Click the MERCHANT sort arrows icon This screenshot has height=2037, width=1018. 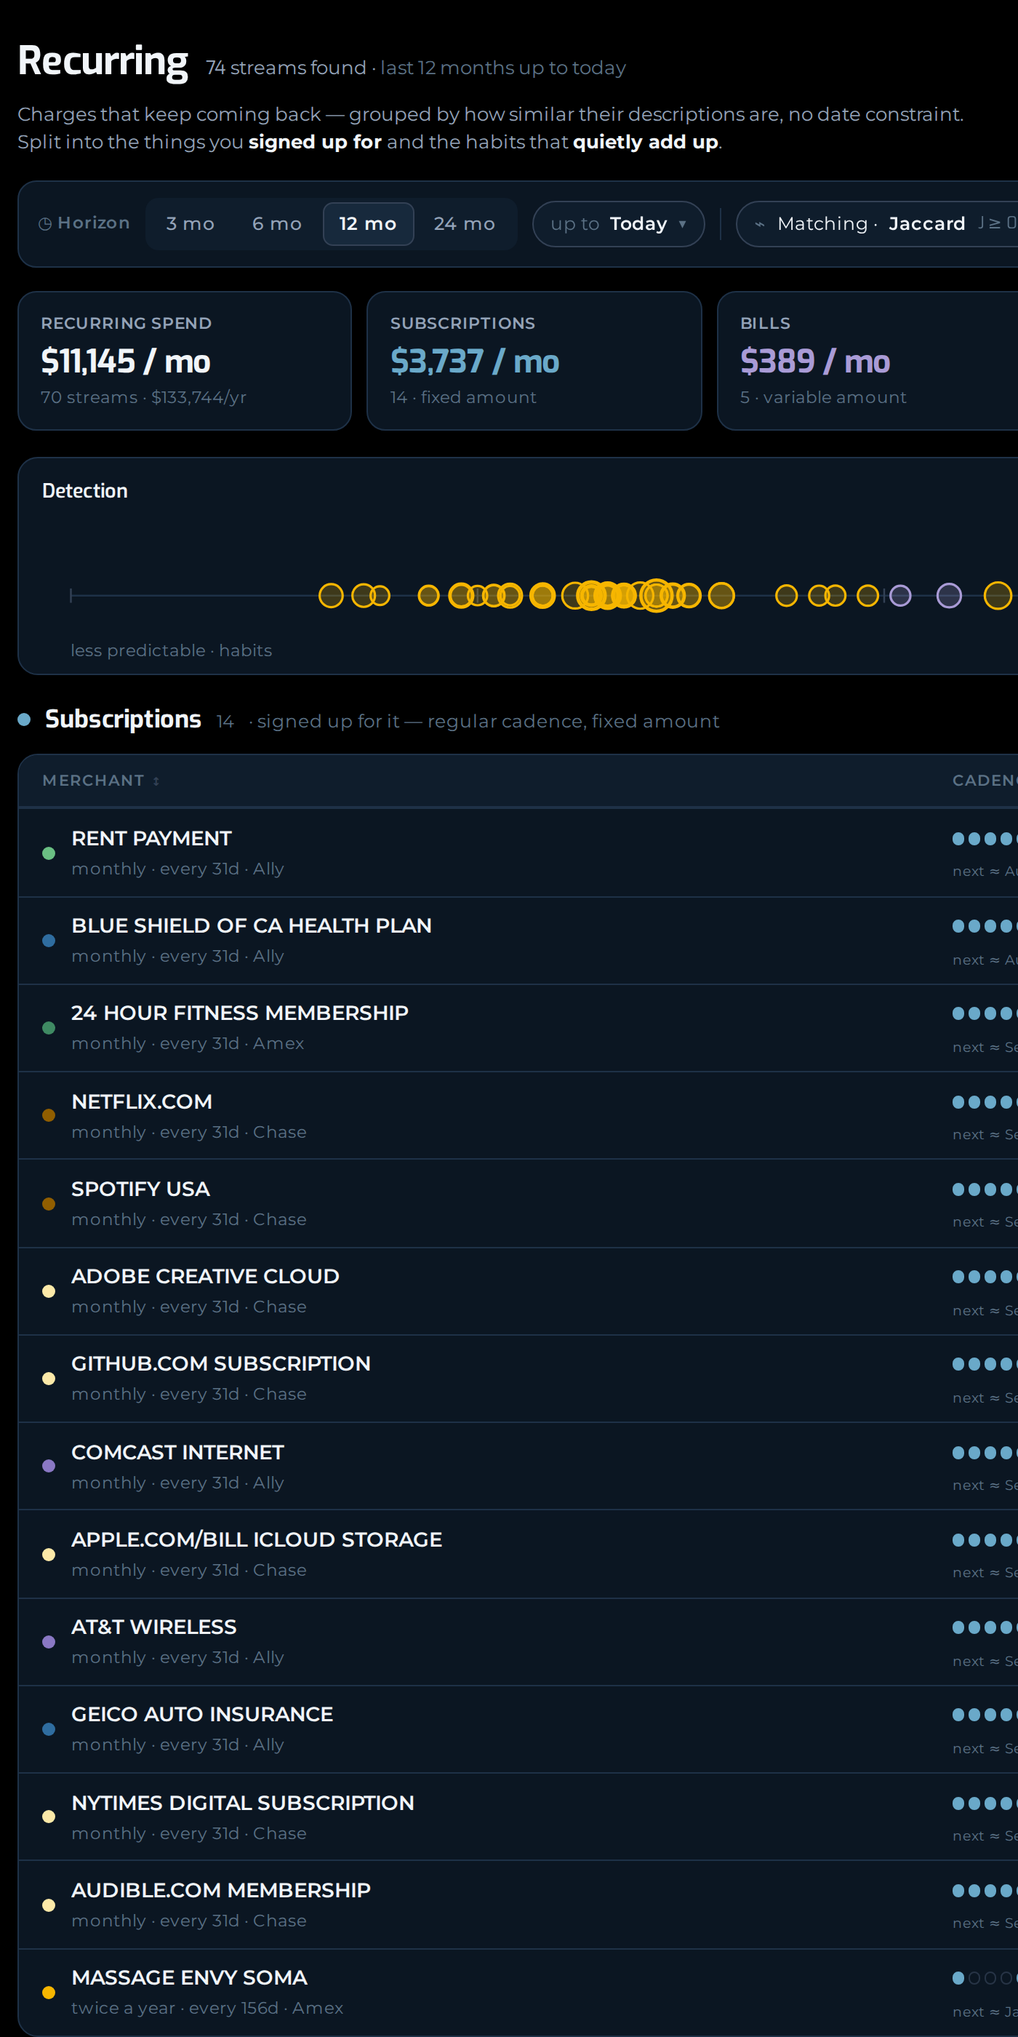tap(156, 781)
